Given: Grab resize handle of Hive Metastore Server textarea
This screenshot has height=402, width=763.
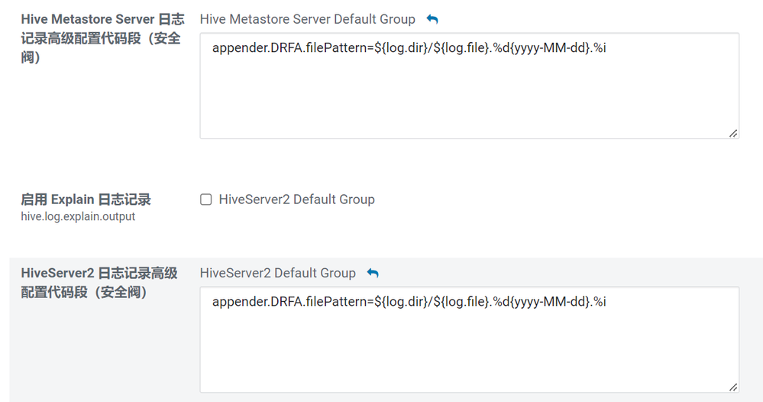Looking at the screenshot, I should 733,133.
